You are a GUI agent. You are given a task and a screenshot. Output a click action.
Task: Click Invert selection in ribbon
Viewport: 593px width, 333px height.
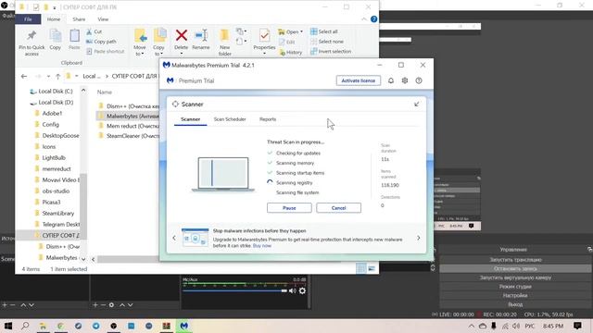pos(331,52)
